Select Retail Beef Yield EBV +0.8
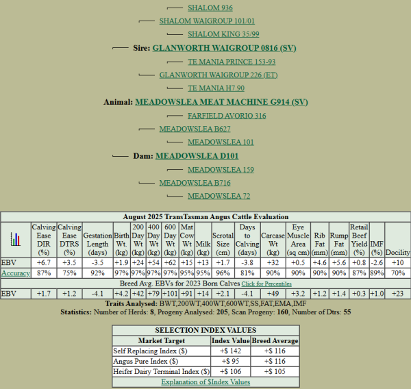 (359, 263)
